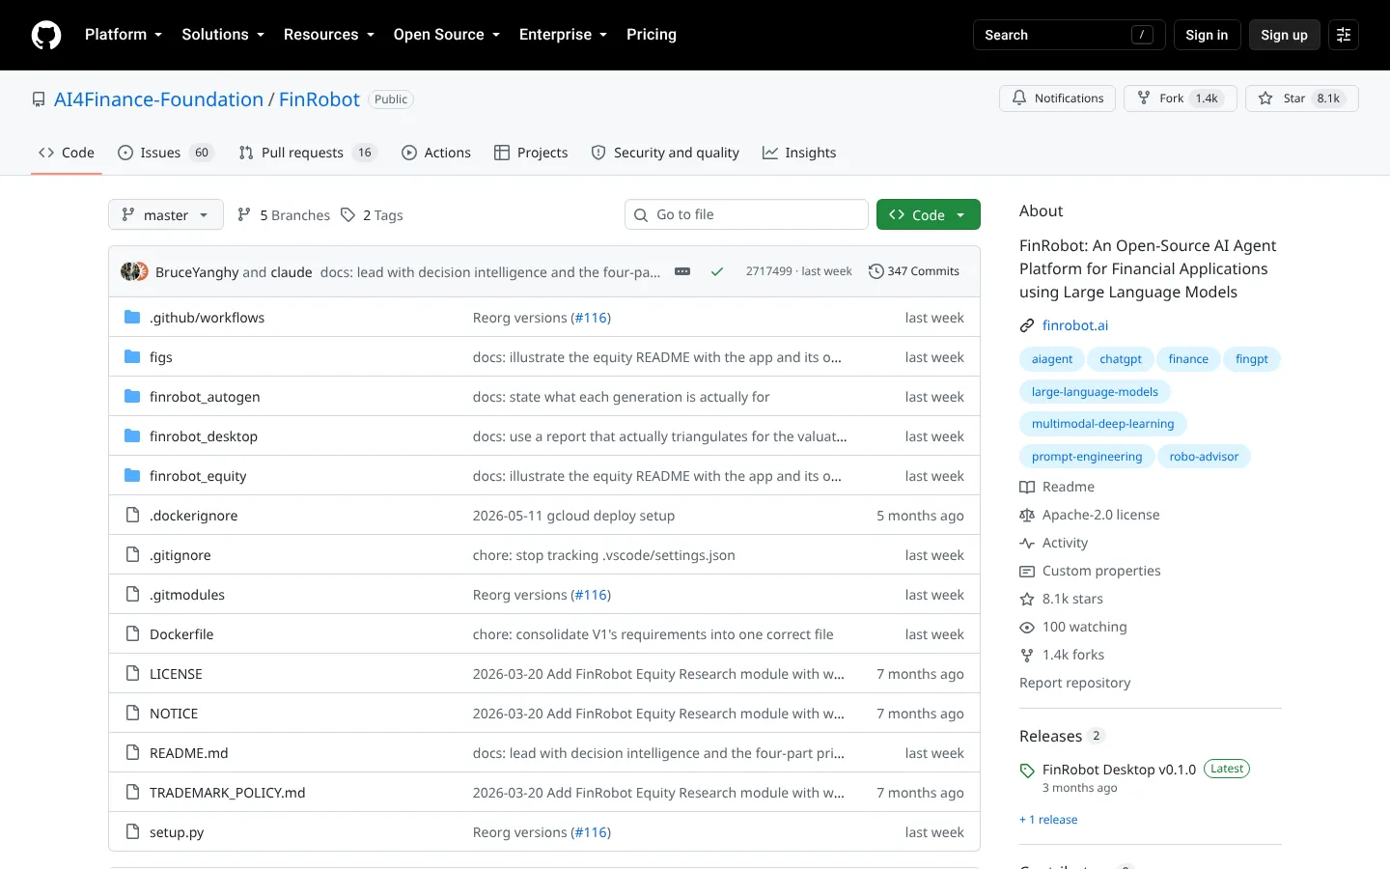This screenshot has width=1390, height=869.
Task: Open the 347 Commits history icon
Action: [x=876, y=271]
